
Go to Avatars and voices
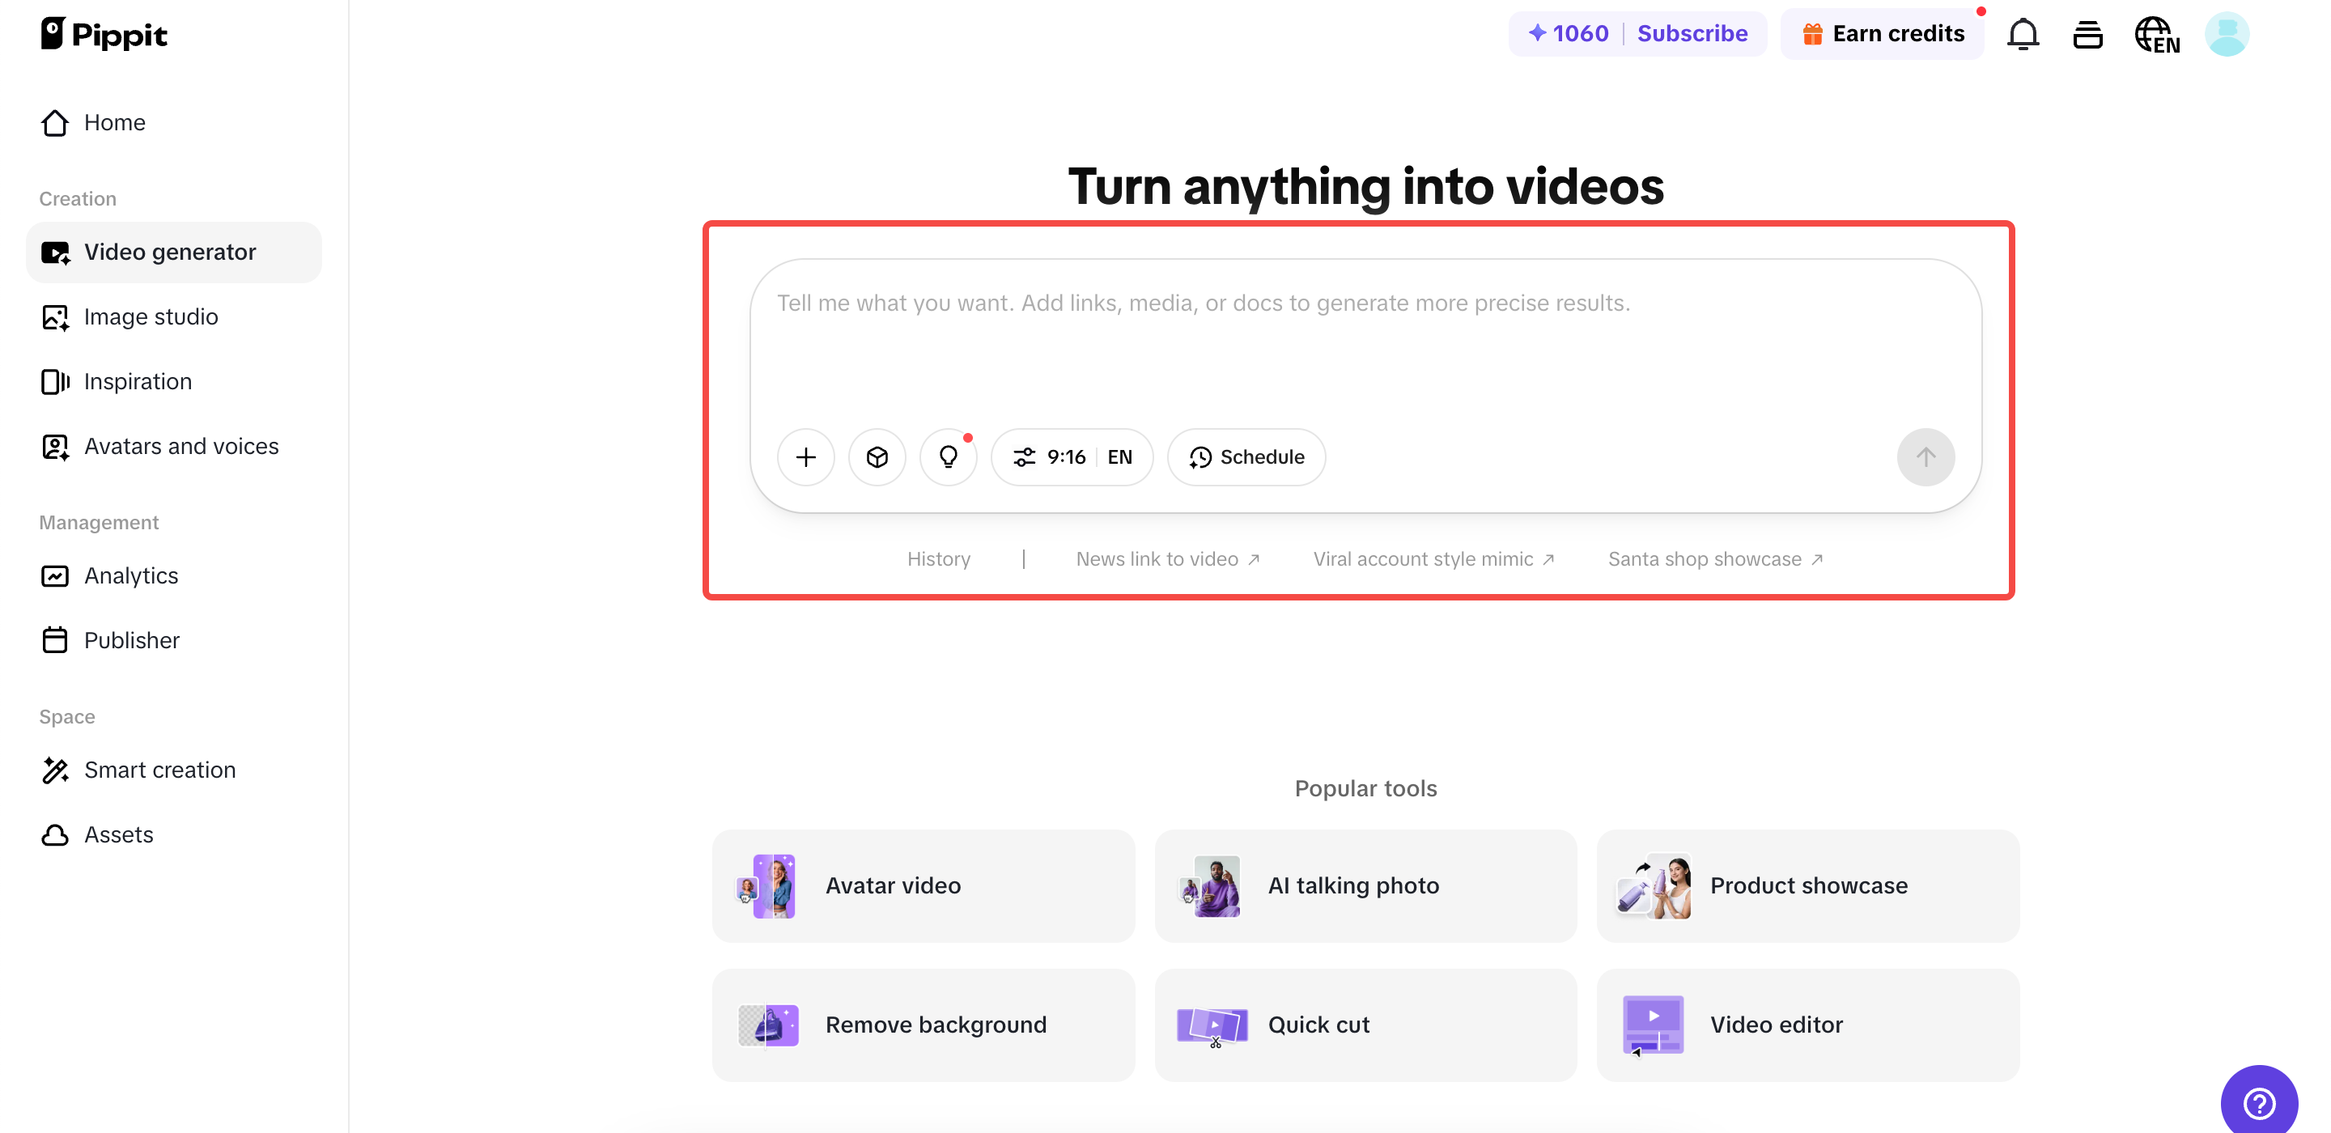(181, 446)
